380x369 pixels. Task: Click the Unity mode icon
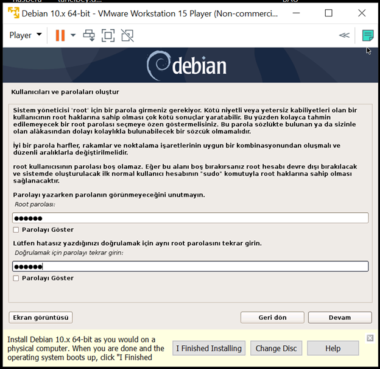coord(127,35)
